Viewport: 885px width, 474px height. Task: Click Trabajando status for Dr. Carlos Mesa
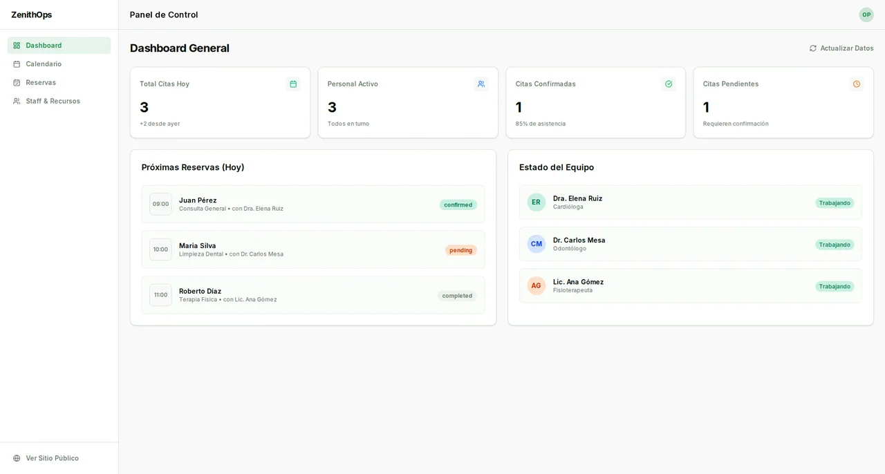coord(835,245)
